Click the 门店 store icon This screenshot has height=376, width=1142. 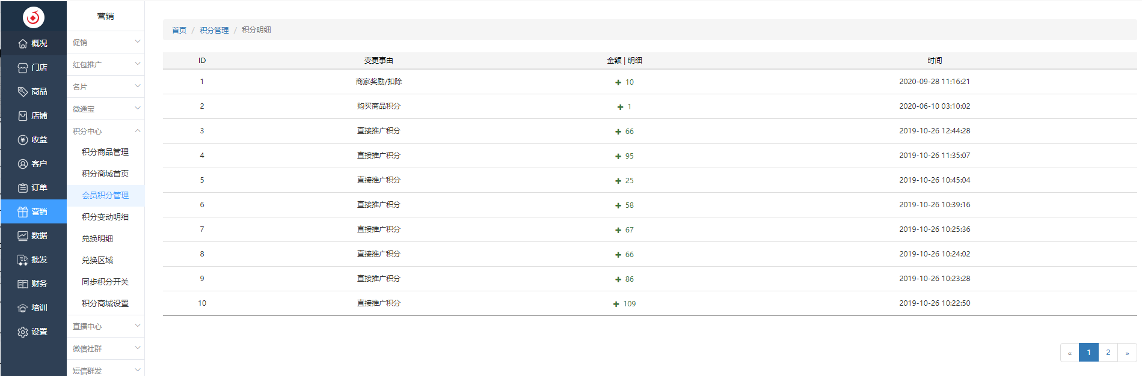click(23, 67)
